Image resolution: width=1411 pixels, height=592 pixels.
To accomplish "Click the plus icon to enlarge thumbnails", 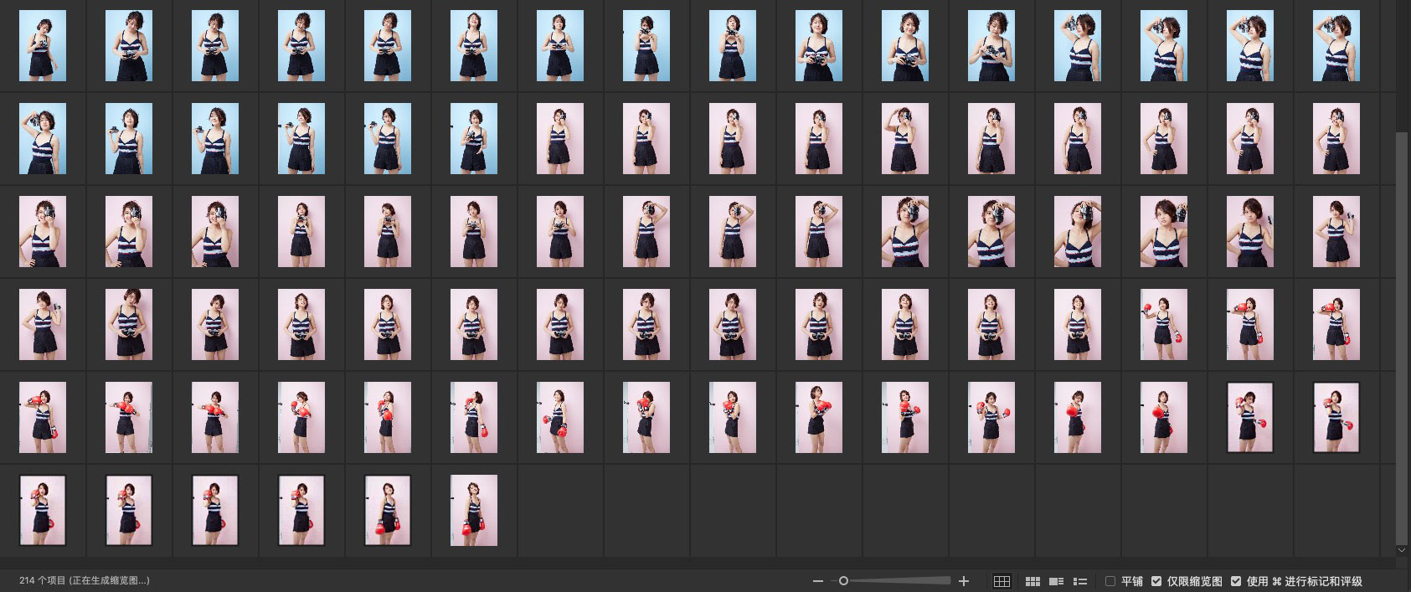I will (964, 581).
